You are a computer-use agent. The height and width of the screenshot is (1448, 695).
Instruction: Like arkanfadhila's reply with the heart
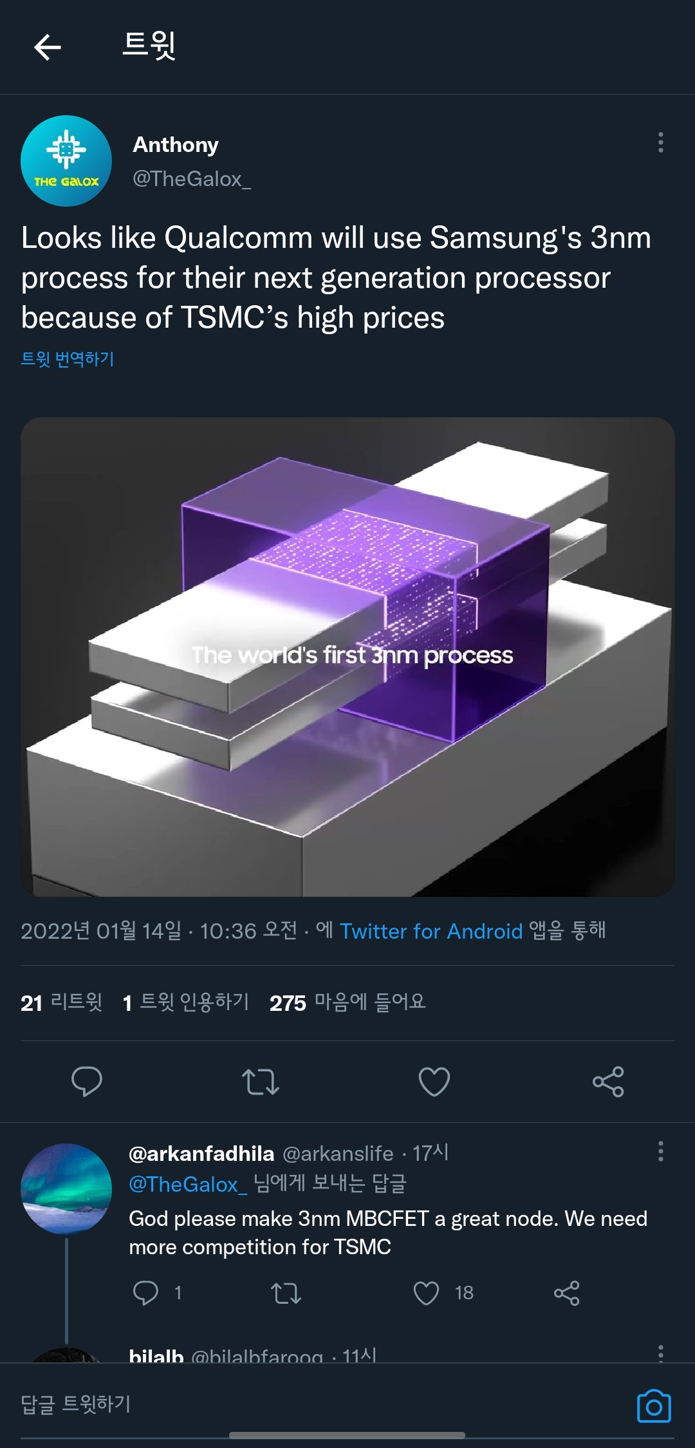click(426, 1293)
